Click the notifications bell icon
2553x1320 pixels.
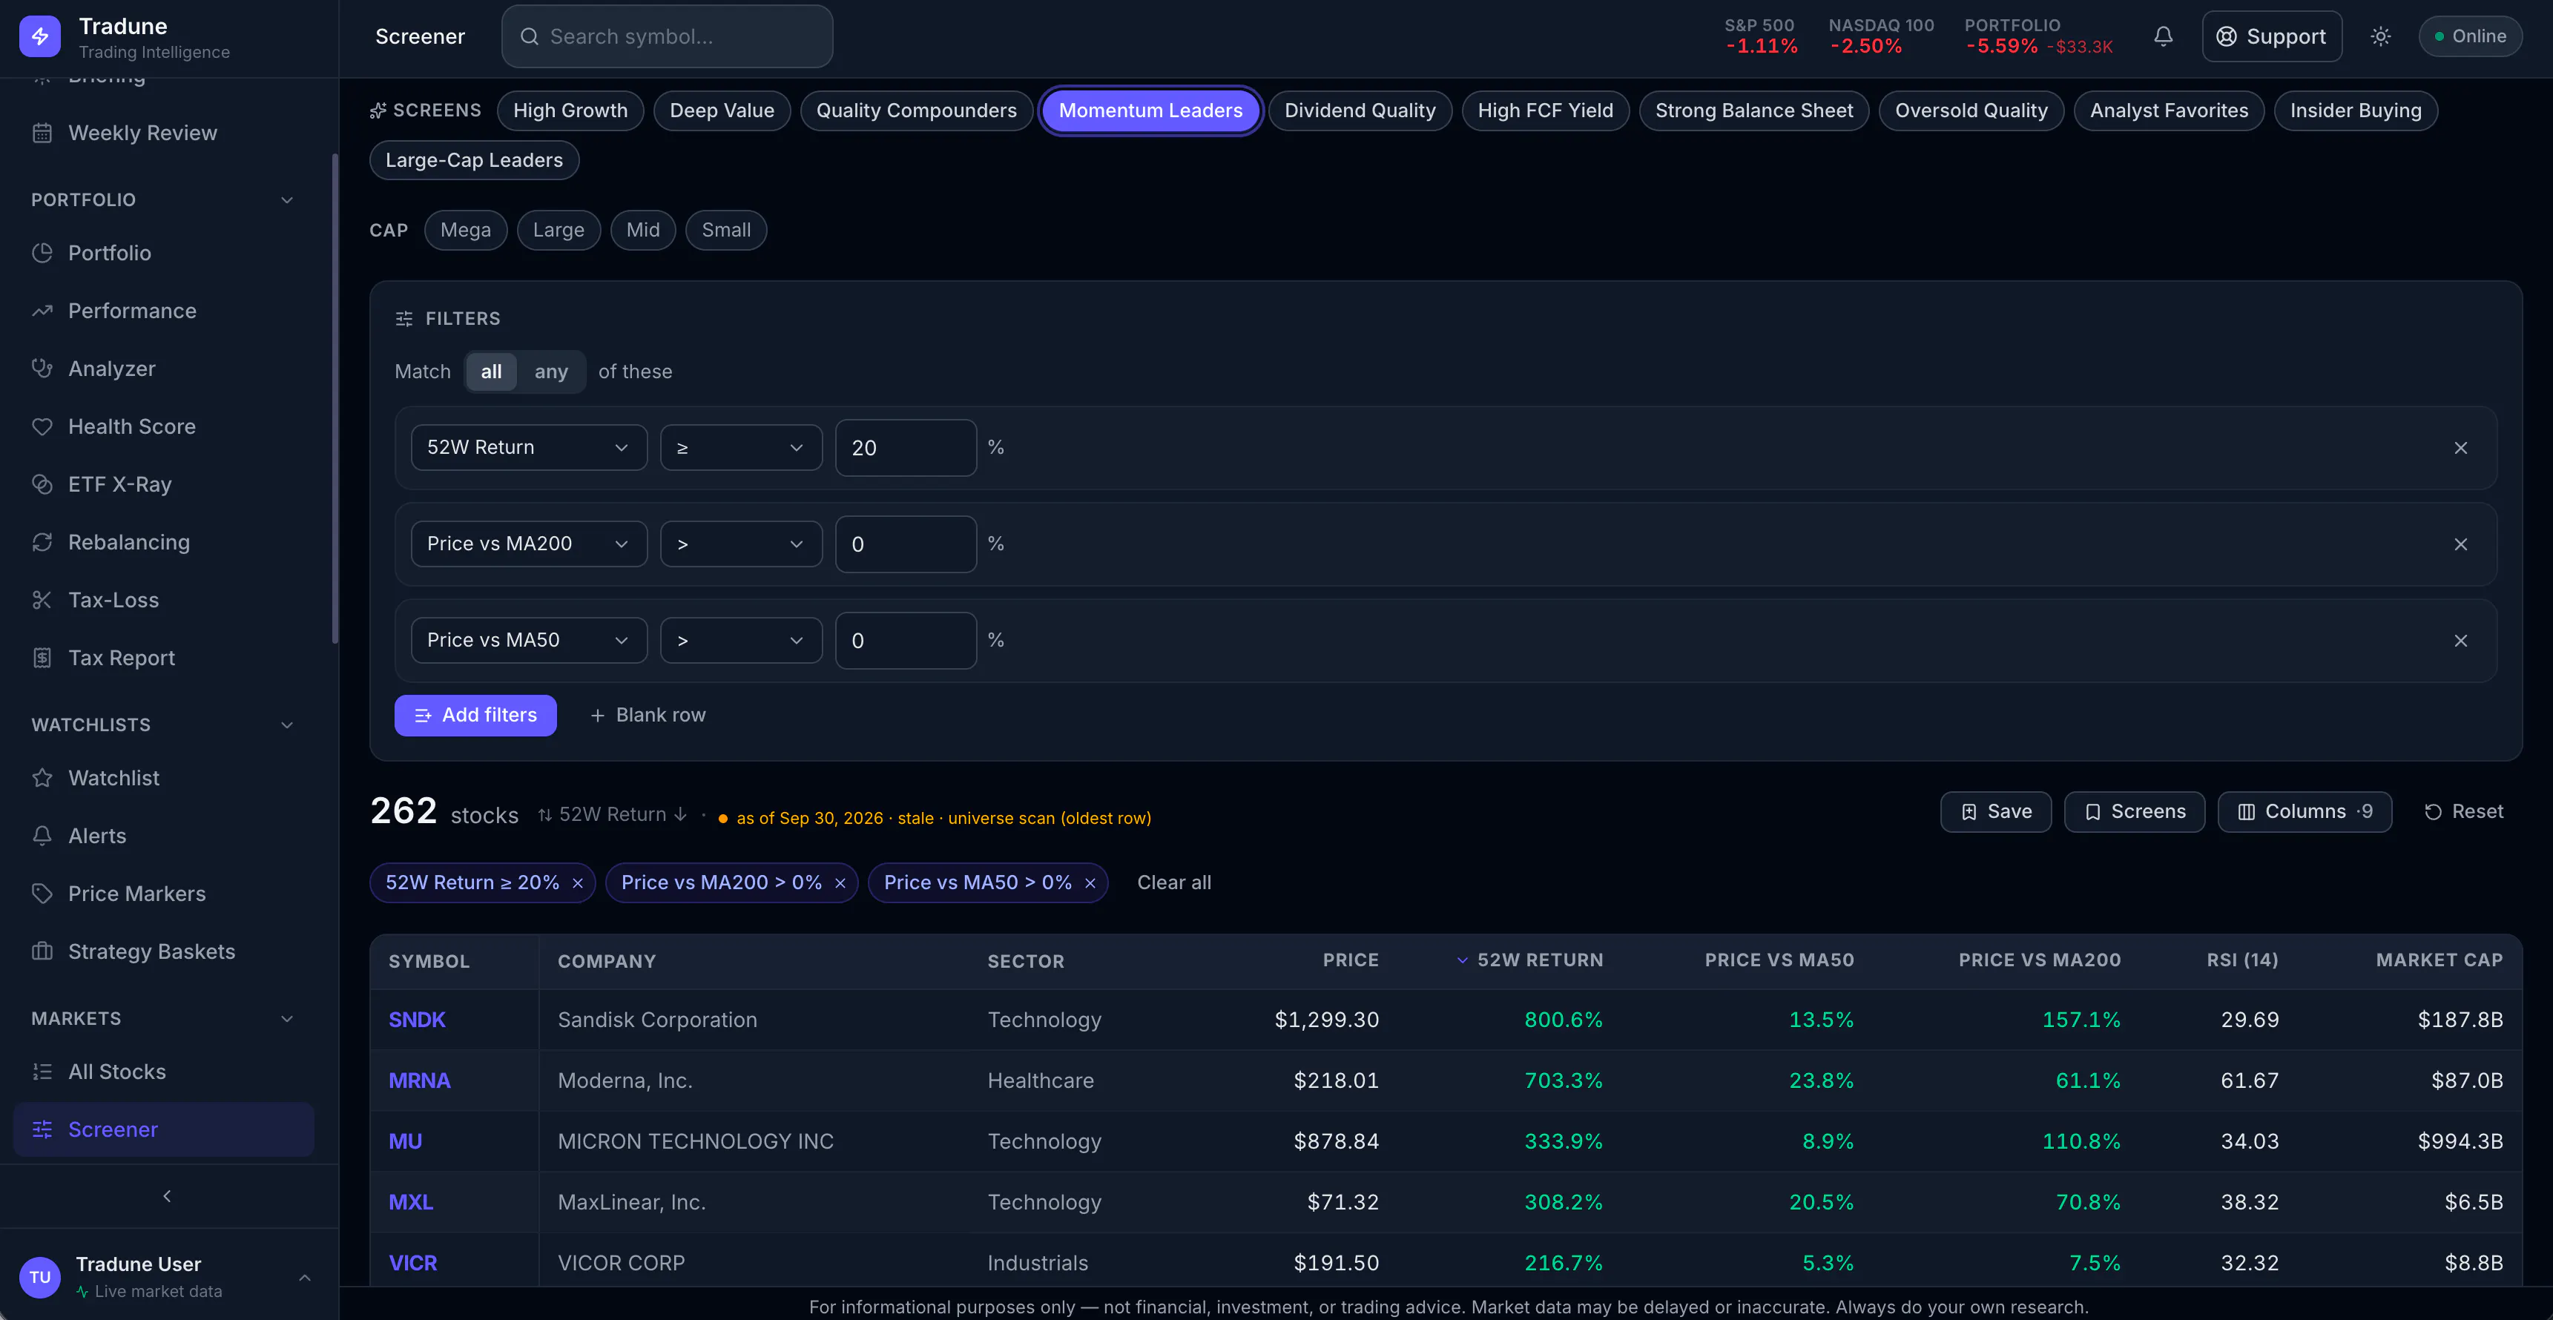(x=2163, y=36)
